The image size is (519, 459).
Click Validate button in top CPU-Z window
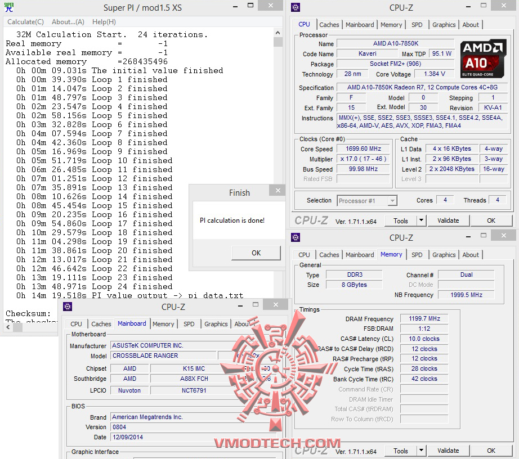(448, 220)
